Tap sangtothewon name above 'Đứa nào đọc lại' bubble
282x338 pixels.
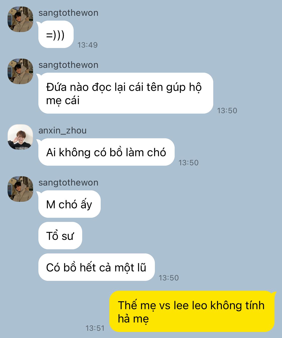[68, 65]
